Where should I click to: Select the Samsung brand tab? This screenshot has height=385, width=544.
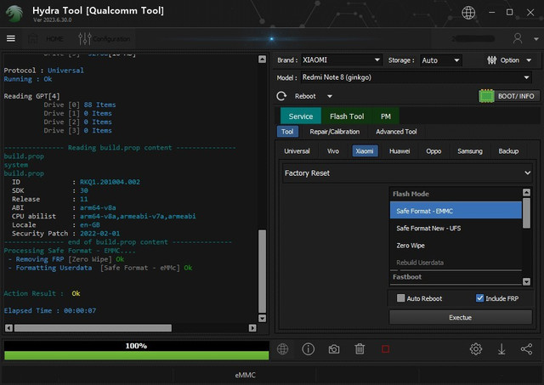pos(470,151)
